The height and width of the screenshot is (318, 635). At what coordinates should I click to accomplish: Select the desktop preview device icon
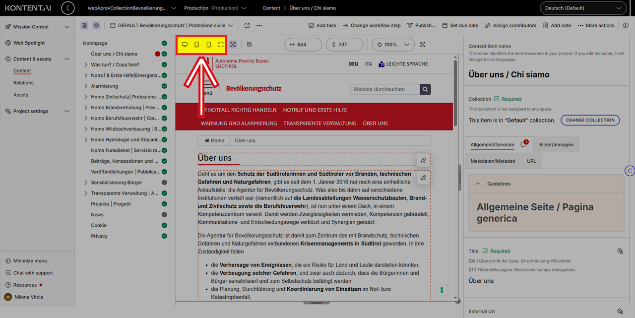point(185,45)
